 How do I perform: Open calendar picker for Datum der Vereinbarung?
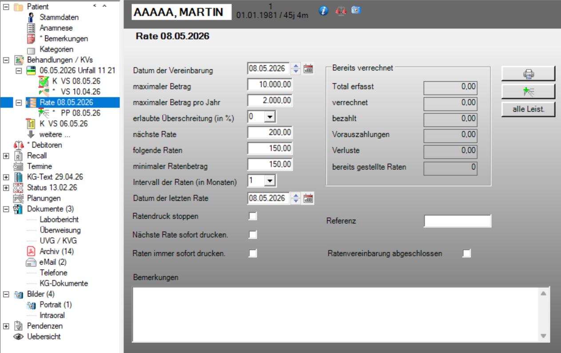pyautogui.click(x=308, y=69)
